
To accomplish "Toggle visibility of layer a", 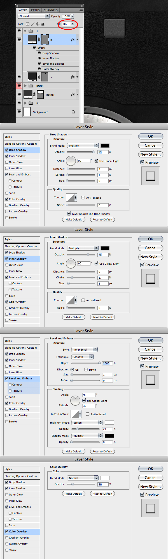I will (x=19, y=77).
